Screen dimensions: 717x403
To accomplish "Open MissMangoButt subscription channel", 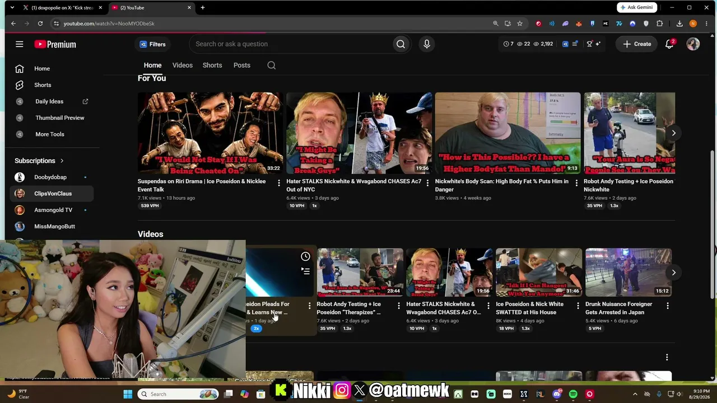I will [52, 227].
